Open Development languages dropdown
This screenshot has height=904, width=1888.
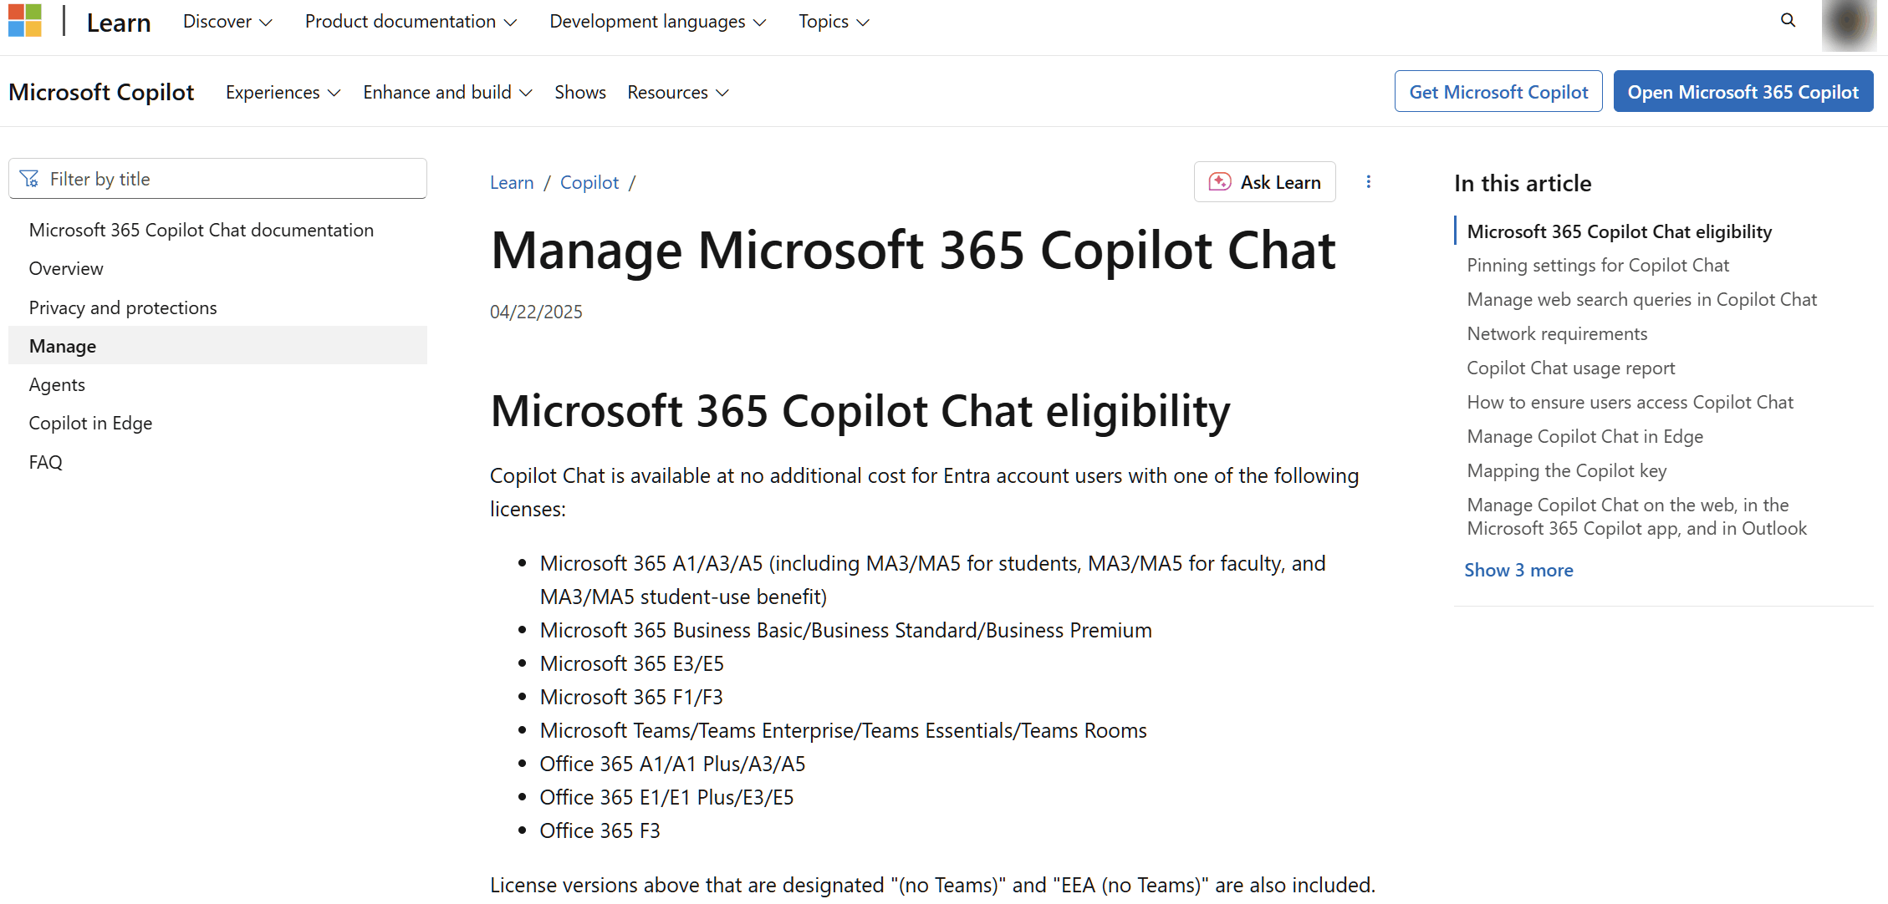657,22
